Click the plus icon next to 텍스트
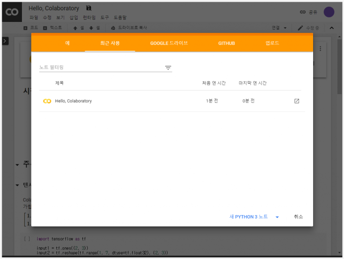Viewport: 344px width, 259px height. [x=45, y=28]
